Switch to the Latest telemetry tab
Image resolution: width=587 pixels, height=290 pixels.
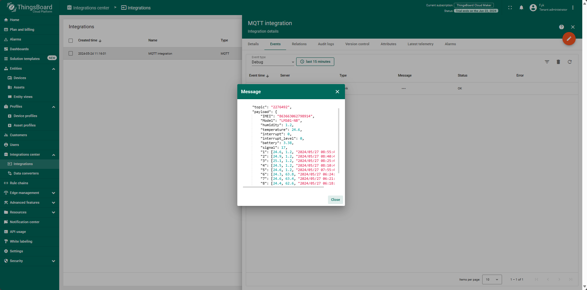click(420, 44)
